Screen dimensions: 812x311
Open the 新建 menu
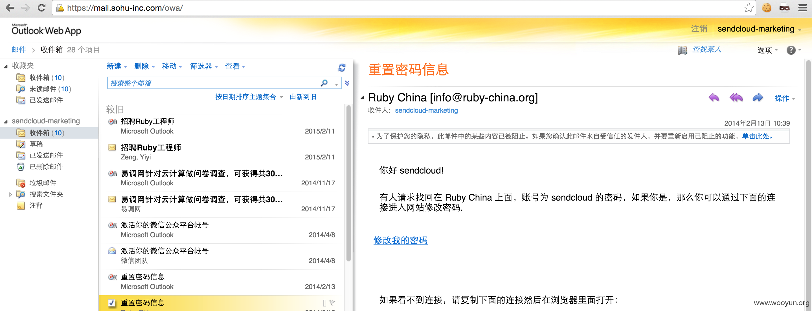click(117, 66)
